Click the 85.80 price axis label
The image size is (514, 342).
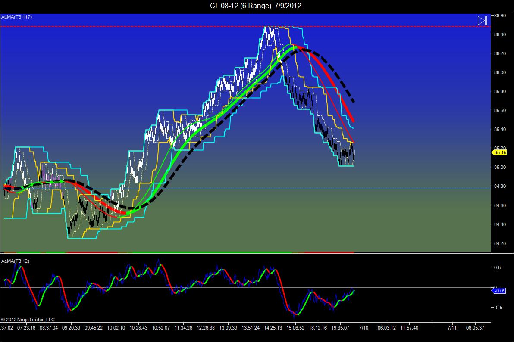tap(500, 91)
